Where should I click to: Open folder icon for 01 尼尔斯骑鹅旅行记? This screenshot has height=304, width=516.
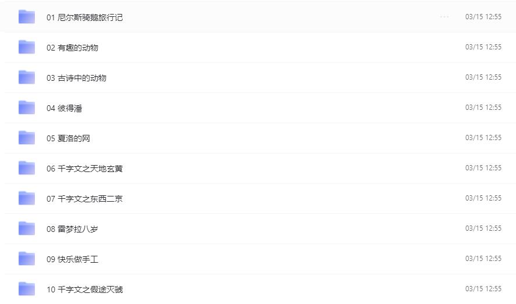pyautogui.click(x=27, y=17)
